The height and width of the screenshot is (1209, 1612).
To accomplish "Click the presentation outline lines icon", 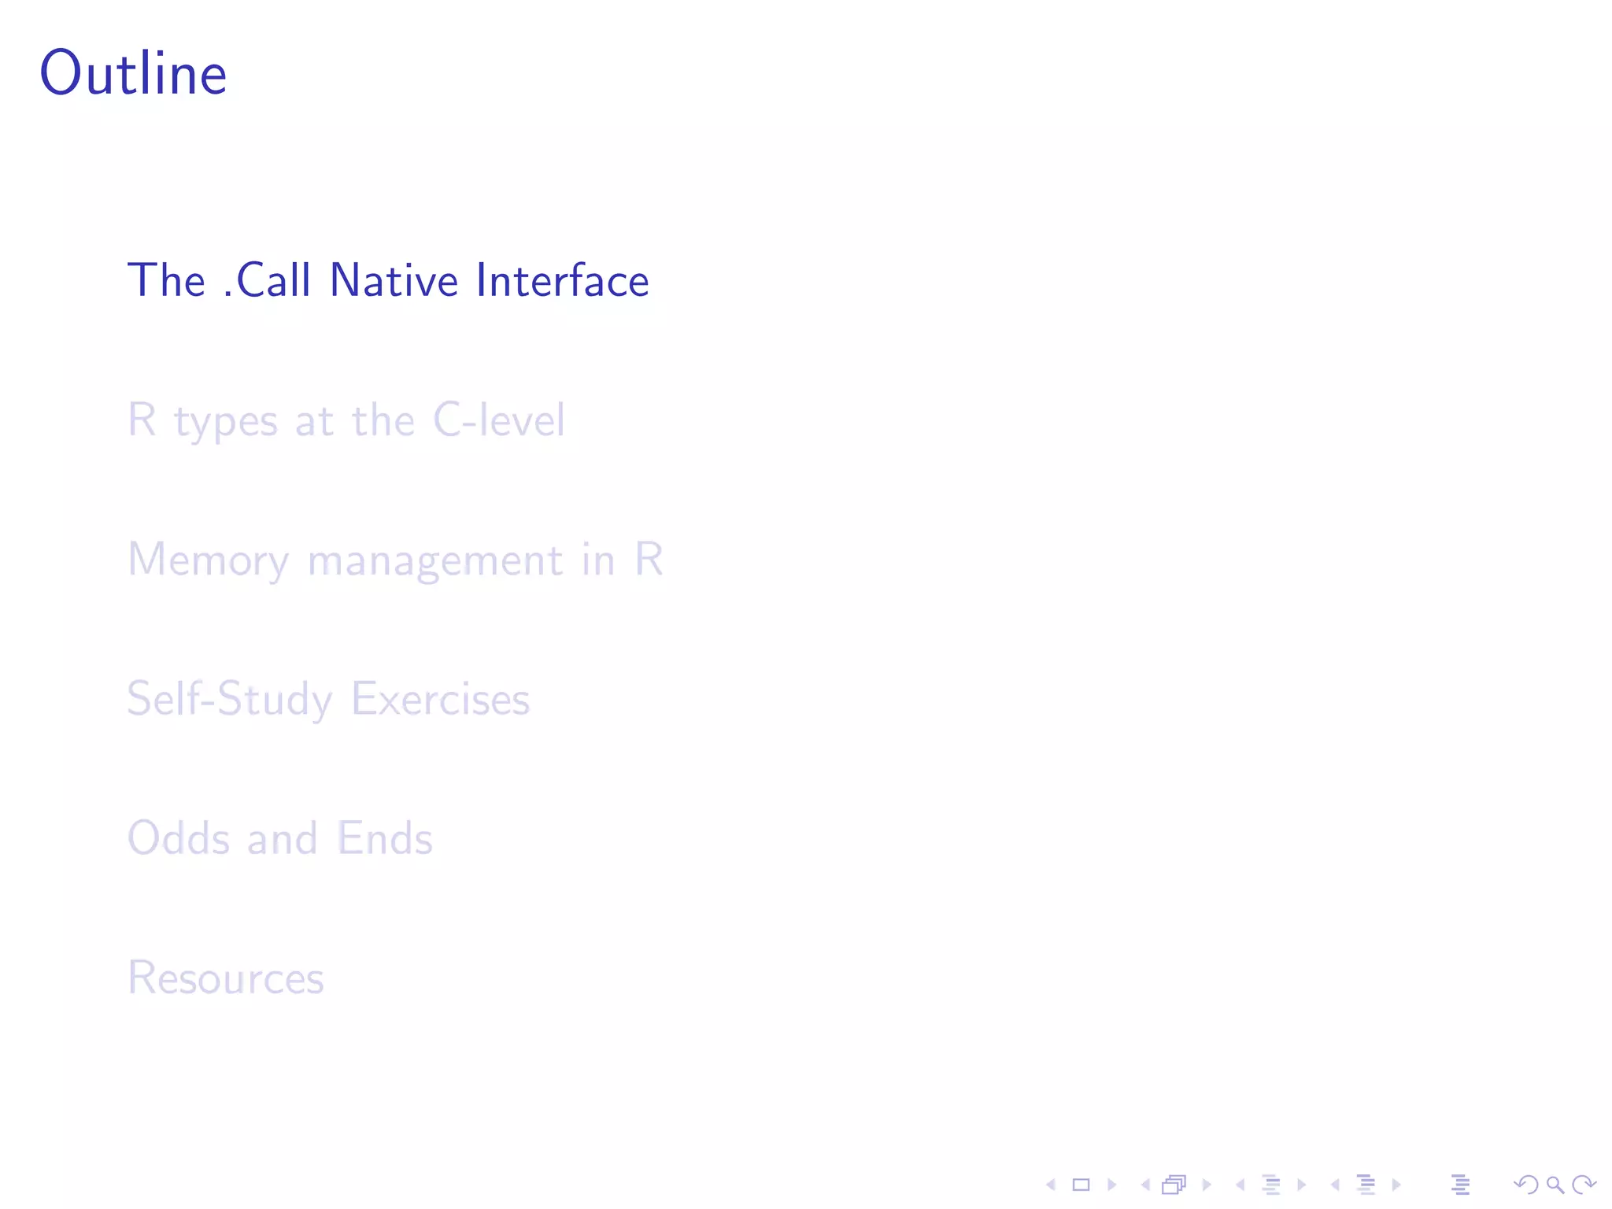I will (1461, 1185).
